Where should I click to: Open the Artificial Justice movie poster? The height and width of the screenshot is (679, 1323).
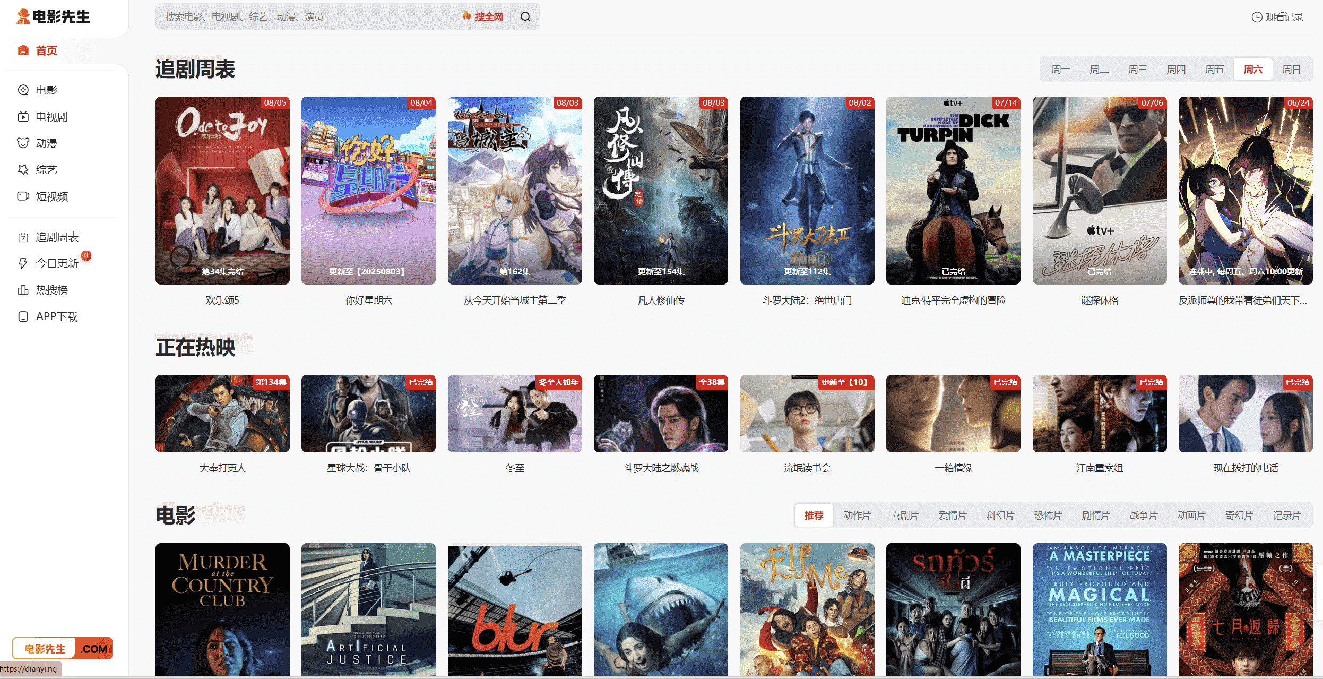tap(368, 609)
